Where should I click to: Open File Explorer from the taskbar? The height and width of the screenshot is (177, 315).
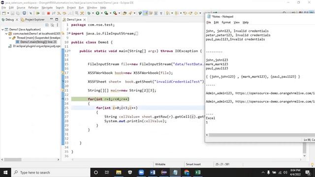(119, 173)
